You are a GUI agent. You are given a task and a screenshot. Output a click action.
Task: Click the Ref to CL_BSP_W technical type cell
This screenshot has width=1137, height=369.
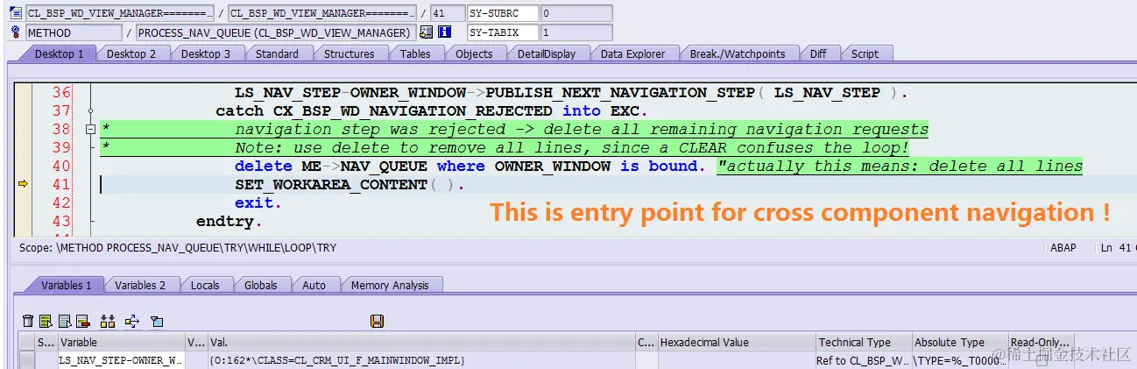(863, 360)
